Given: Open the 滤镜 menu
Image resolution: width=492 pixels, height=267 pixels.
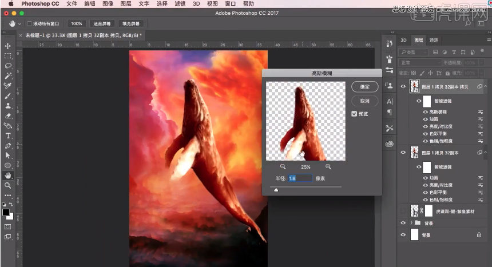Looking at the screenshot, I should [180, 4].
